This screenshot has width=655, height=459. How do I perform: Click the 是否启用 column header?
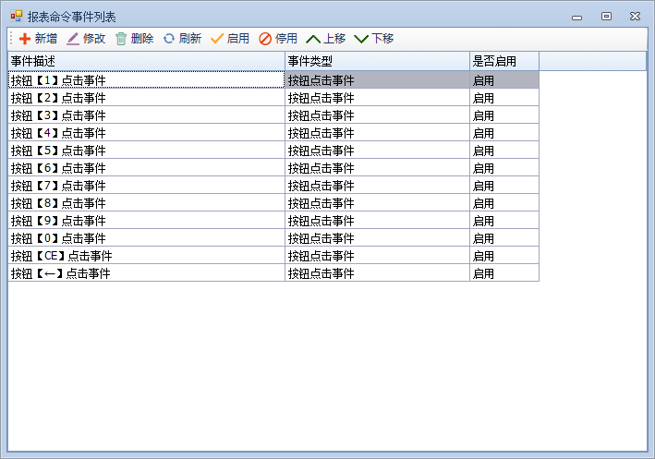tap(503, 61)
